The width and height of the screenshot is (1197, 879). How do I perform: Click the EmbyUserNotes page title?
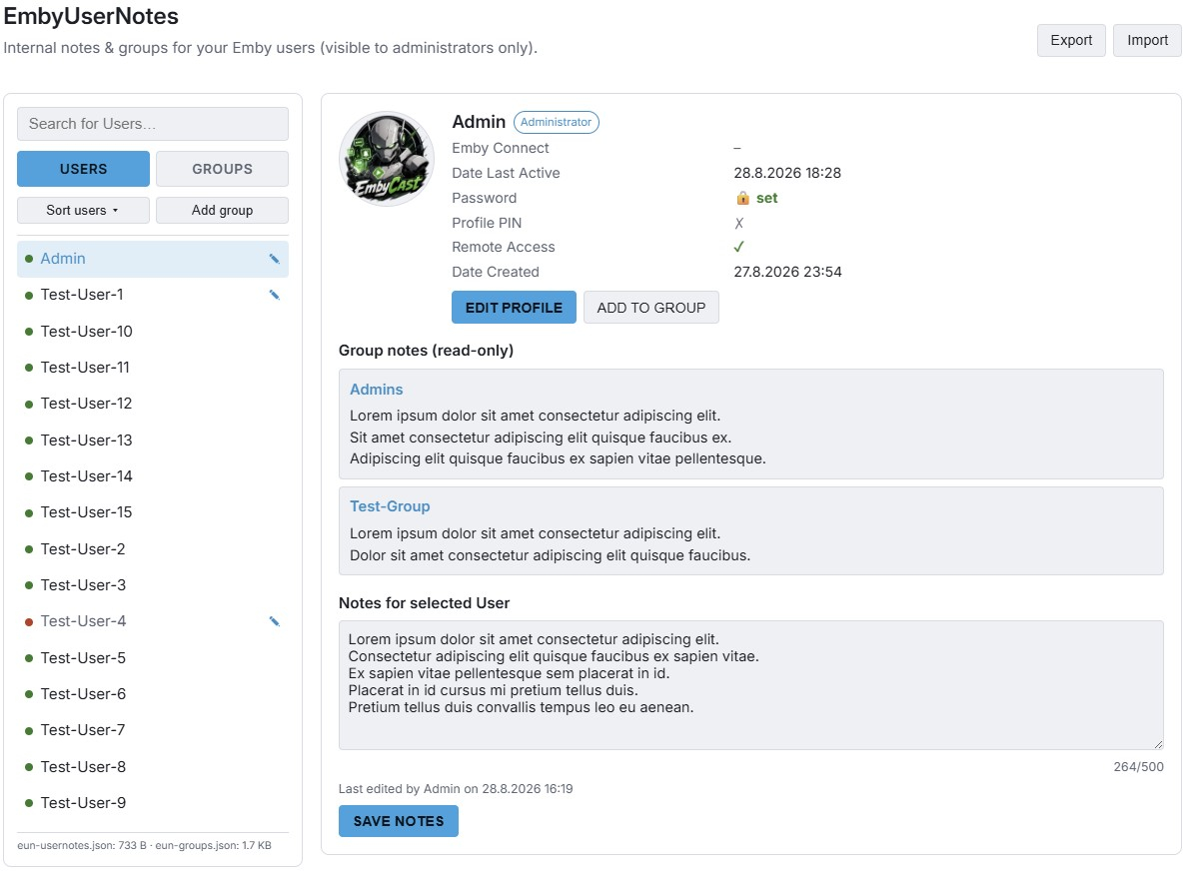click(x=91, y=16)
